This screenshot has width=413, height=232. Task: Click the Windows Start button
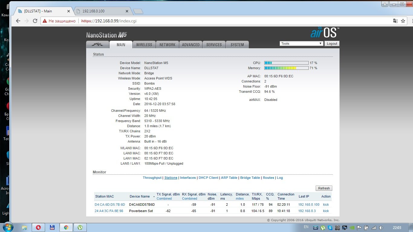(8, 227)
